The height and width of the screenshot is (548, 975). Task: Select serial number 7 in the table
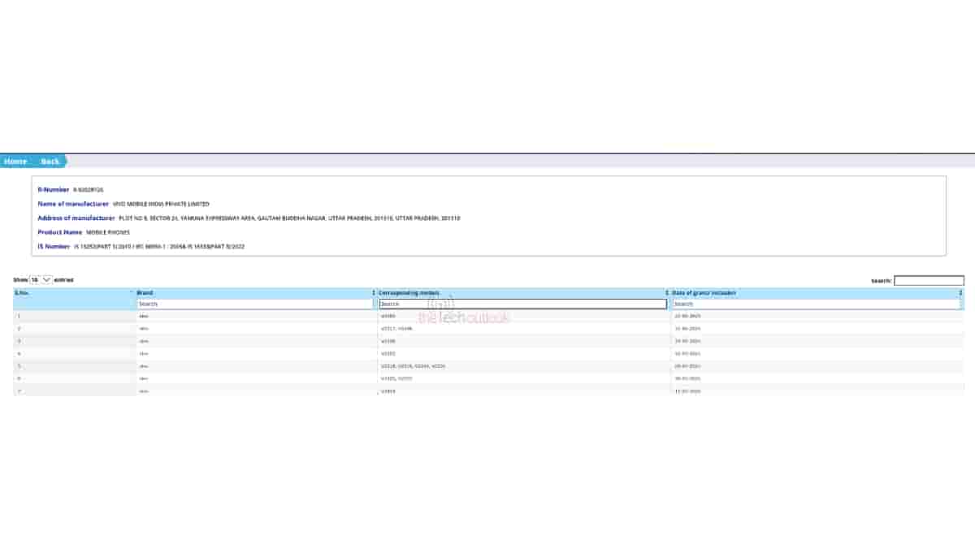click(19, 391)
